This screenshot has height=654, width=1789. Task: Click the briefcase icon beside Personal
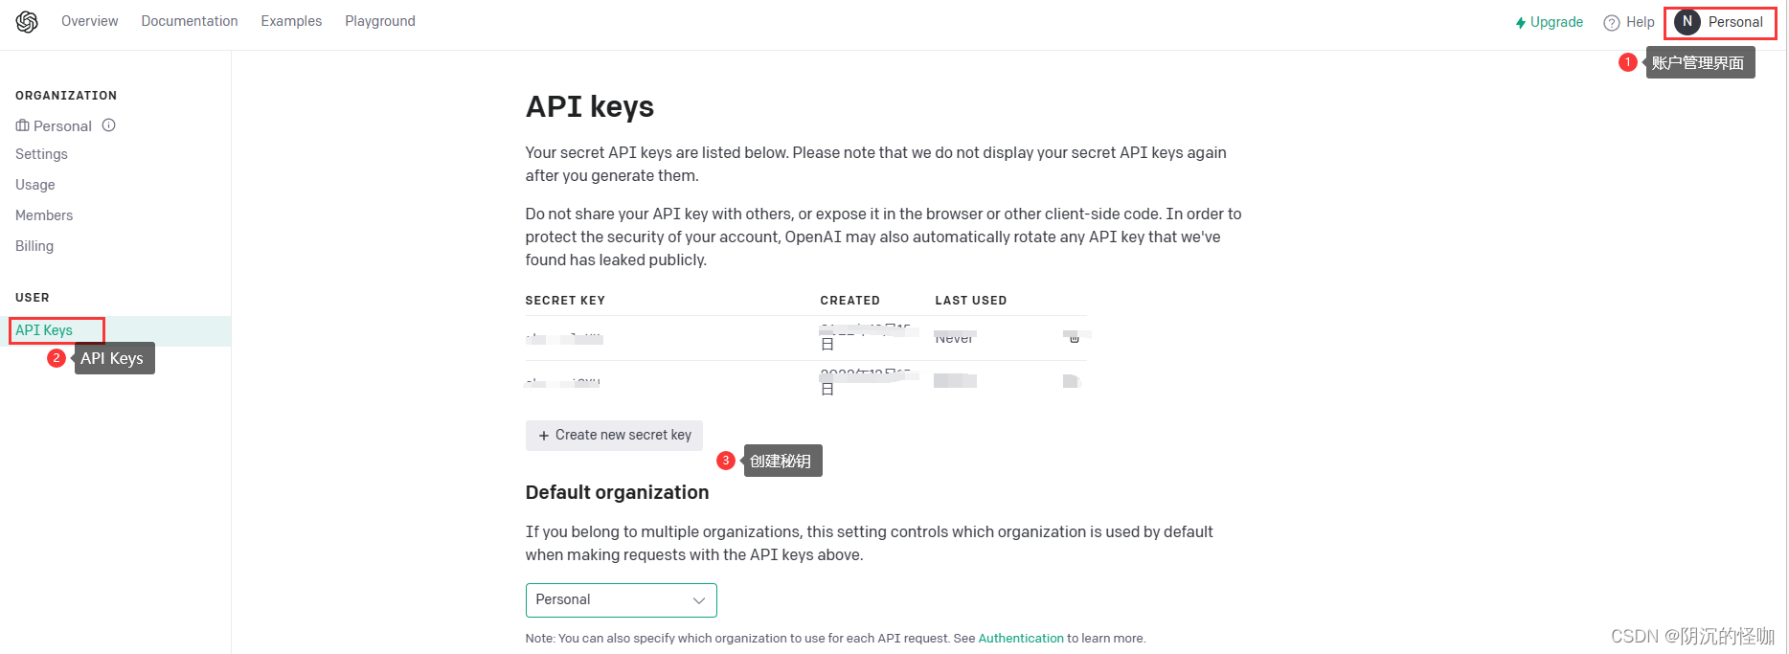tap(23, 126)
